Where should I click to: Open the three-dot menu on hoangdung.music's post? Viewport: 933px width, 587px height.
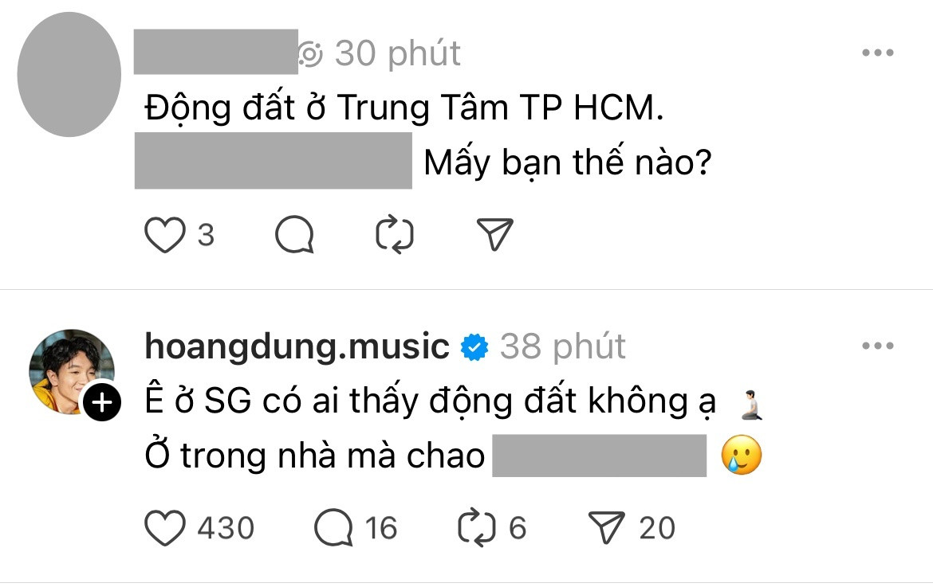tap(878, 346)
